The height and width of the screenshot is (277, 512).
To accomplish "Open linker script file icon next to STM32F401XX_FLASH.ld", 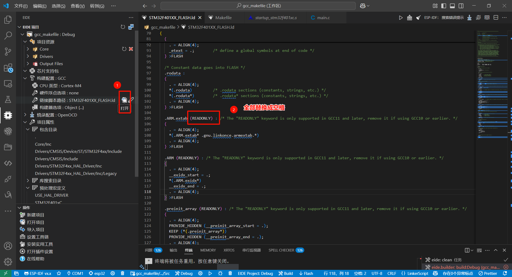I will pyautogui.click(x=124, y=100).
